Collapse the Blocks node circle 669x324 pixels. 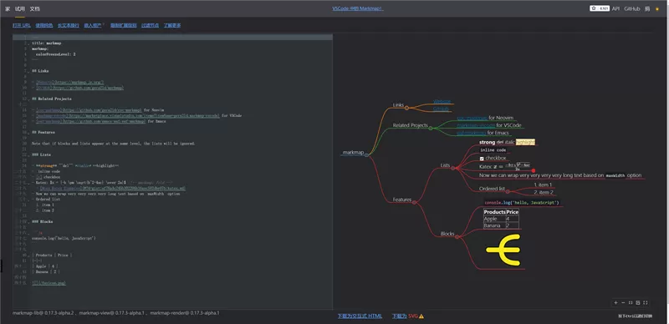pyautogui.click(x=457, y=237)
